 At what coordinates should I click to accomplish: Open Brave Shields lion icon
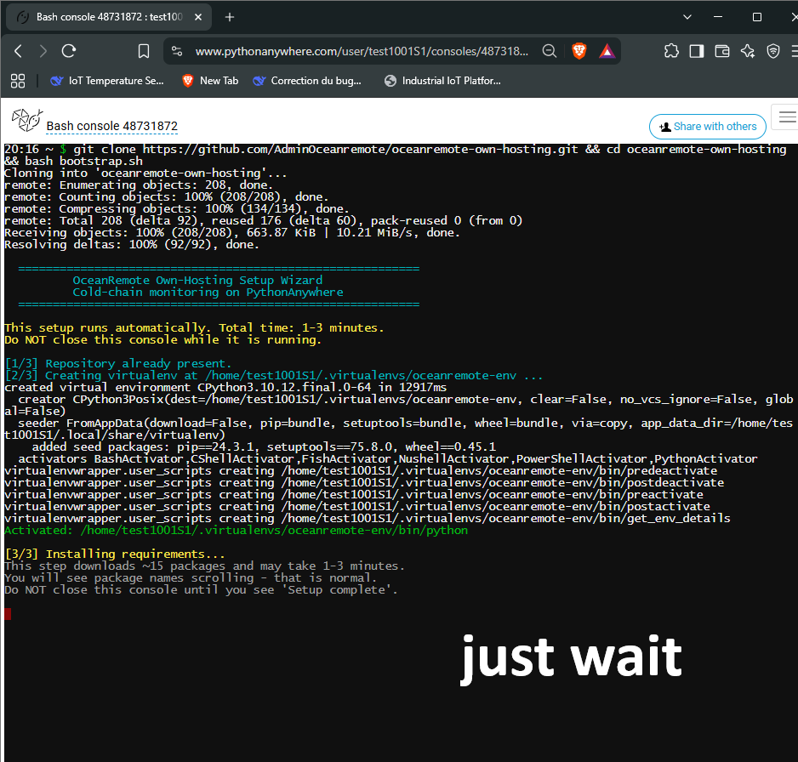coord(579,51)
